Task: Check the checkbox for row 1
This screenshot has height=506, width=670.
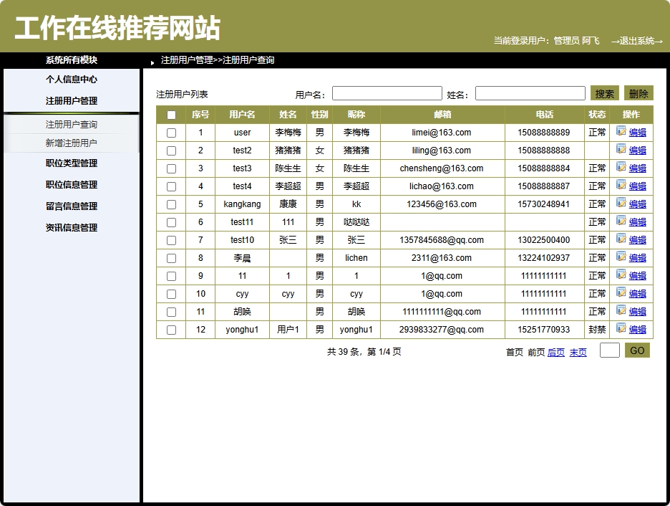Action: [170, 133]
